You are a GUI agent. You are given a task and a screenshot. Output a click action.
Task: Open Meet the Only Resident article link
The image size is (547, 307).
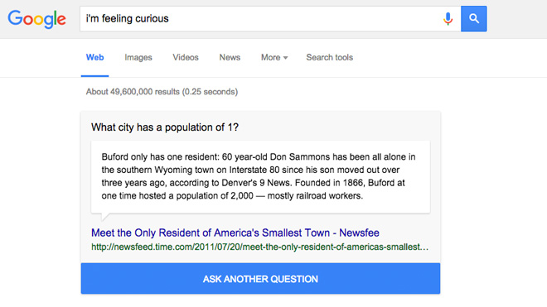[x=235, y=233]
